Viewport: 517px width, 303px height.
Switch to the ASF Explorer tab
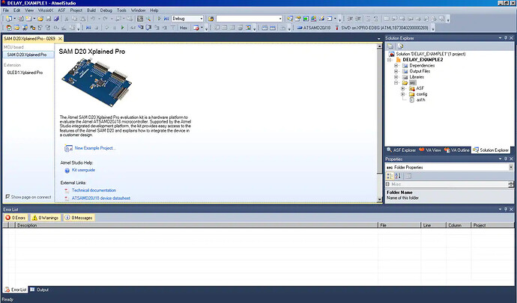click(402, 150)
